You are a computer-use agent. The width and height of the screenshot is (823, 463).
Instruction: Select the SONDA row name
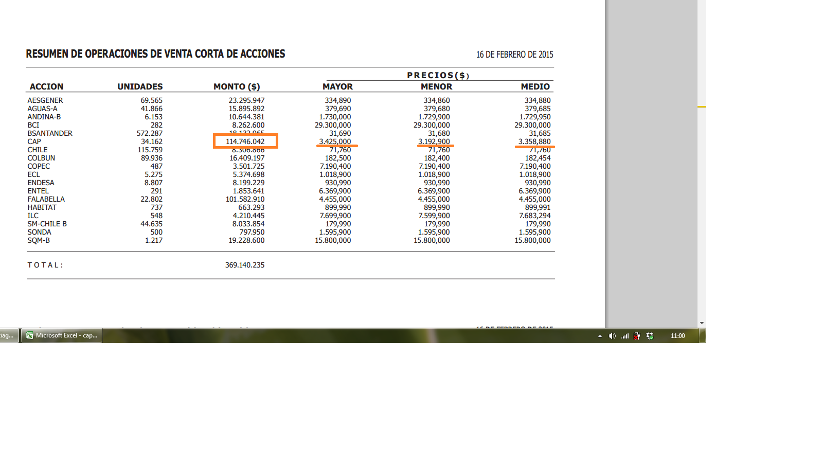[40, 232]
